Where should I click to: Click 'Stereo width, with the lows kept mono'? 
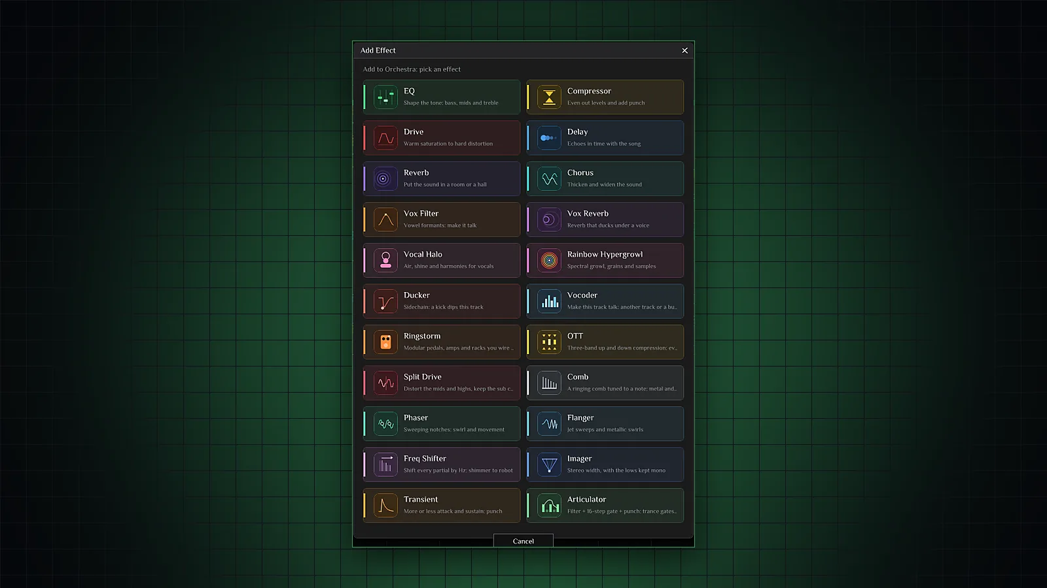pyautogui.click(x=616, y=470)
